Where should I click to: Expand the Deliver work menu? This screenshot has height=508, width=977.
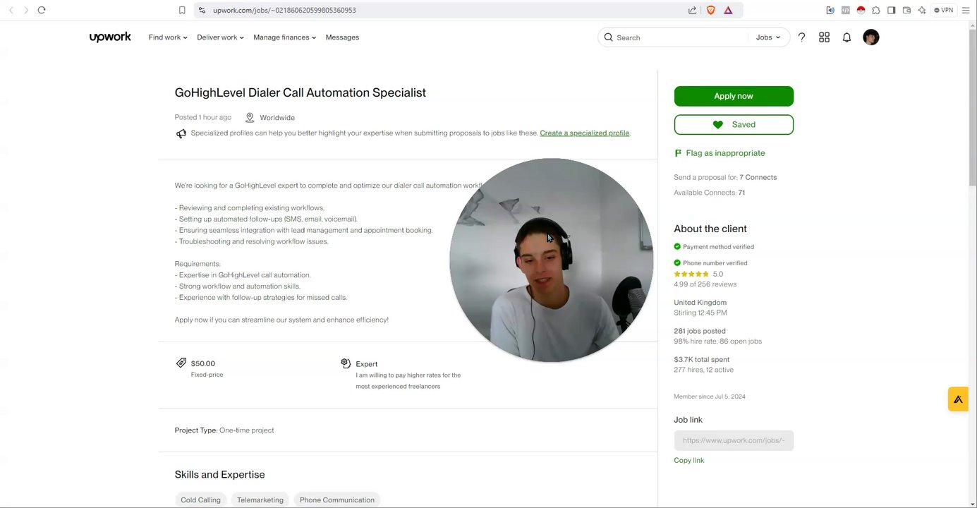tap(220, 37)
